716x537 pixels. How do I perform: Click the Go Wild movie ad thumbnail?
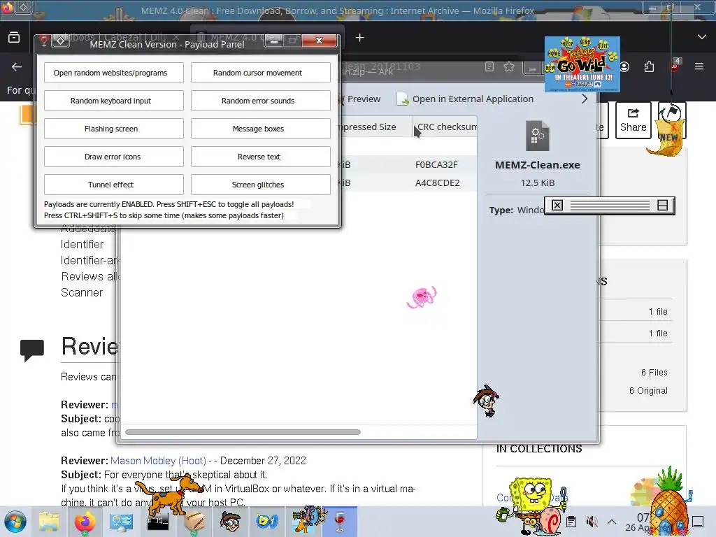(x=582, y=64)
